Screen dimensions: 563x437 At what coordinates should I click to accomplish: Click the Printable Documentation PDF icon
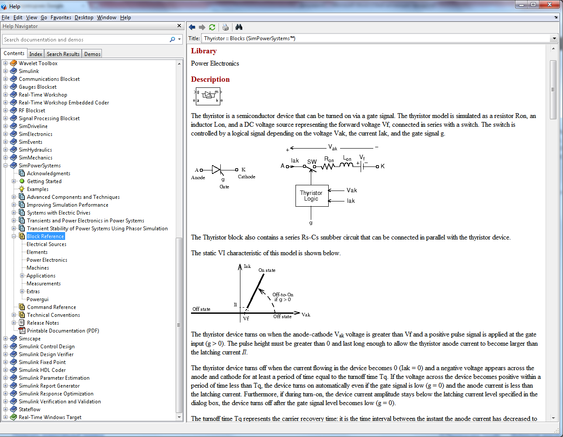(22, 331)
